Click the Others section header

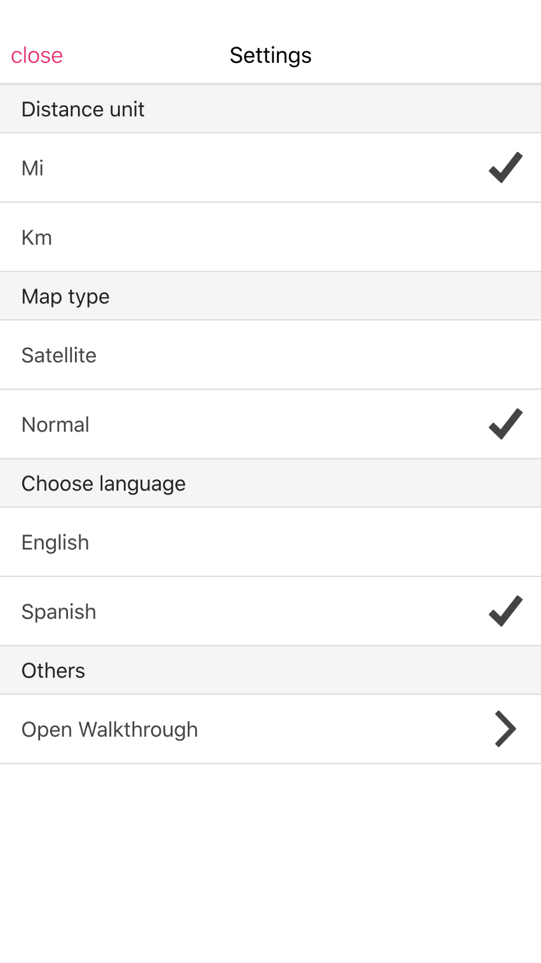coord(53,670)
